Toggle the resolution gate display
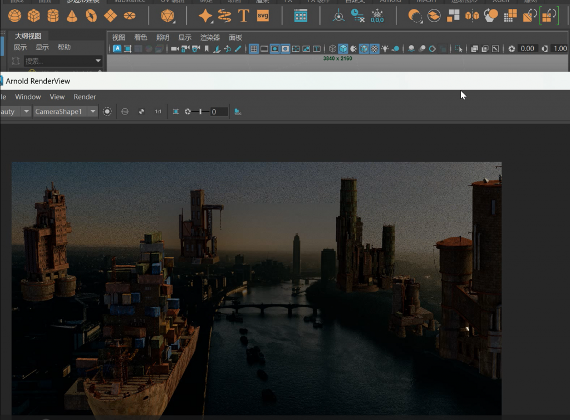Image resolution: width=570 pixels, height=420 pixels. (x=275, y=48)
